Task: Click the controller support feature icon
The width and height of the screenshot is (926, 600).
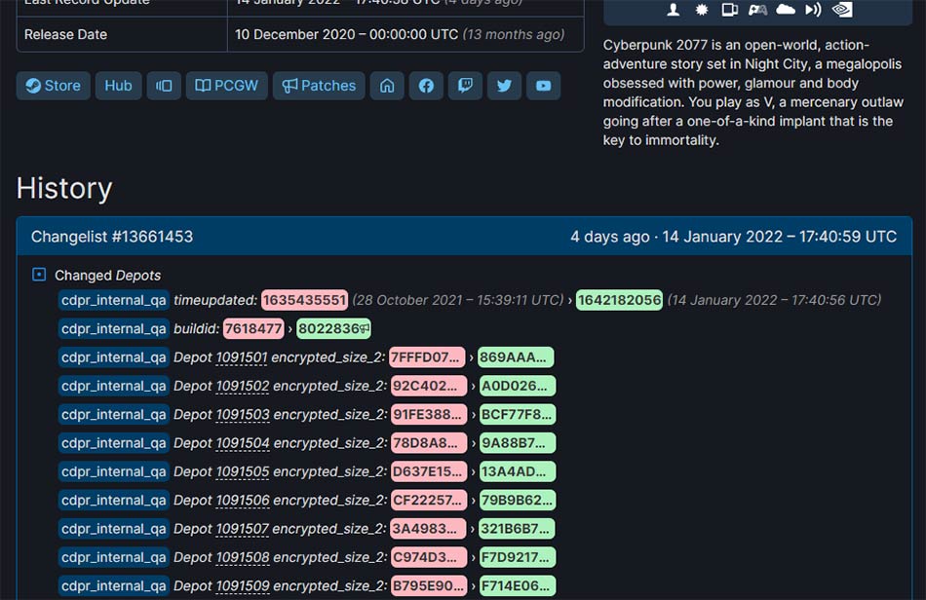Action: 757,10
